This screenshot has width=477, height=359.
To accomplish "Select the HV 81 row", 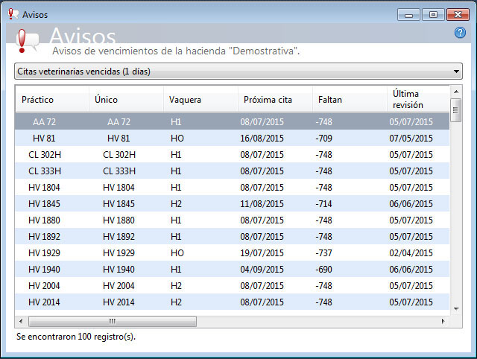I will [232, 139].
